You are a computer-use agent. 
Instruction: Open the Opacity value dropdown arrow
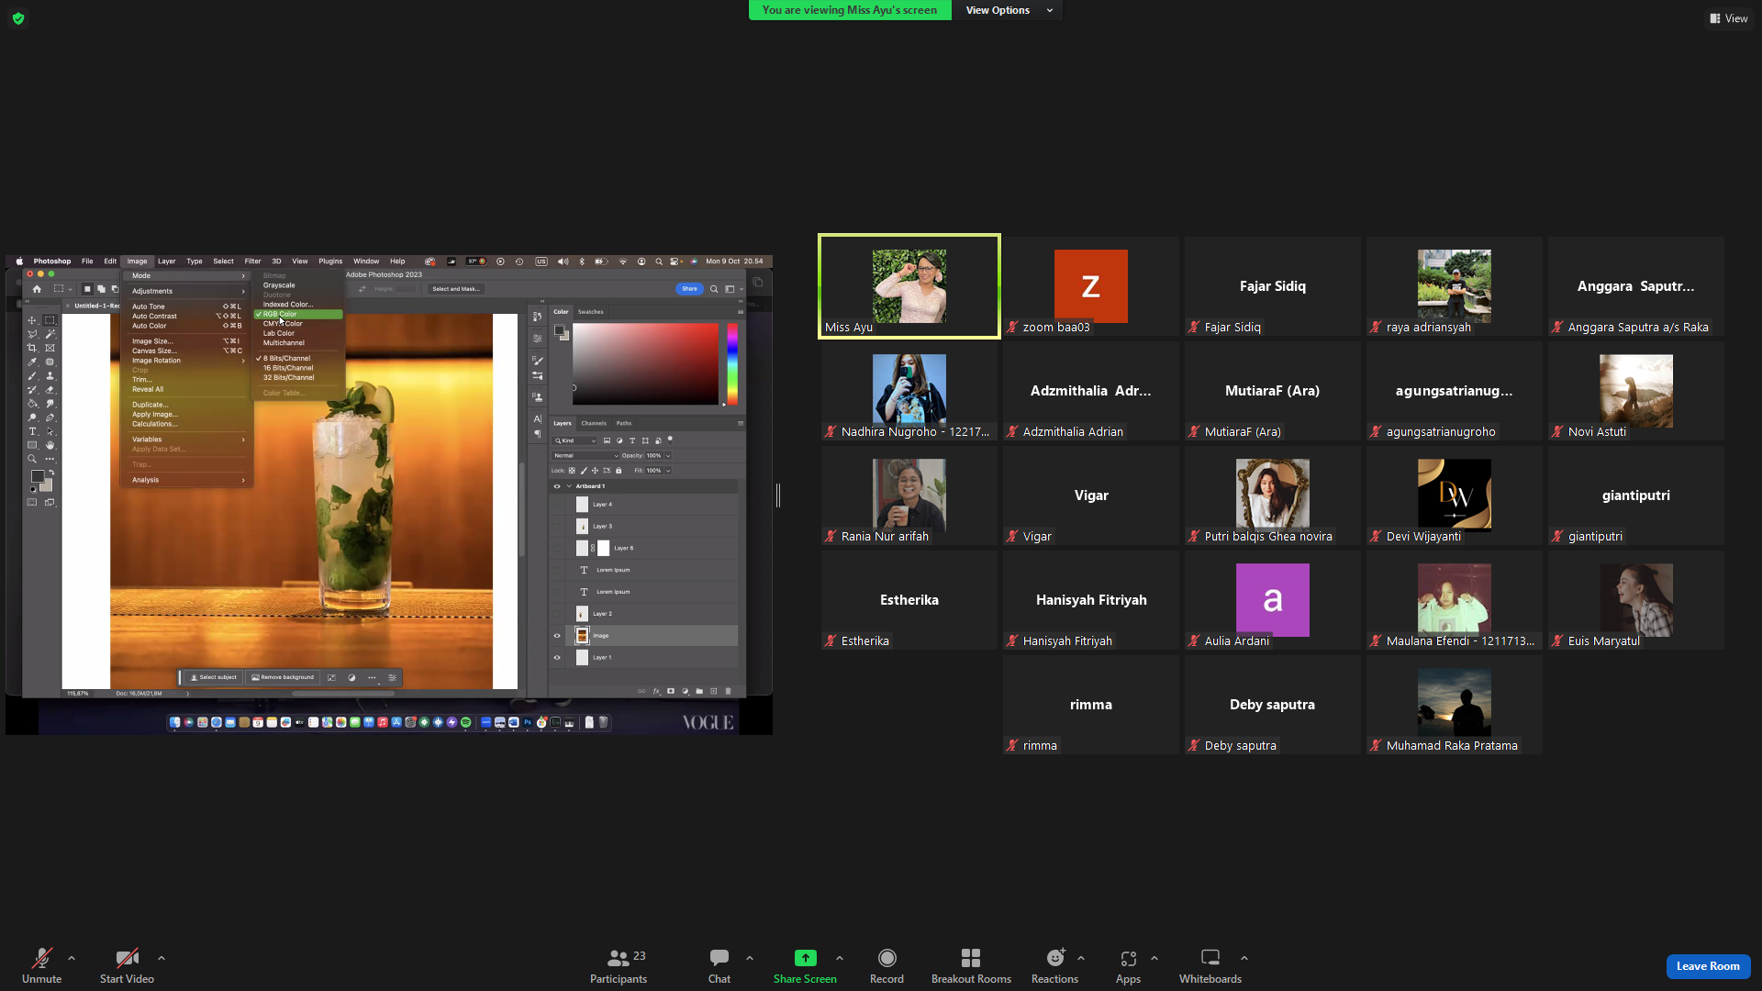(x=668, y=456)
